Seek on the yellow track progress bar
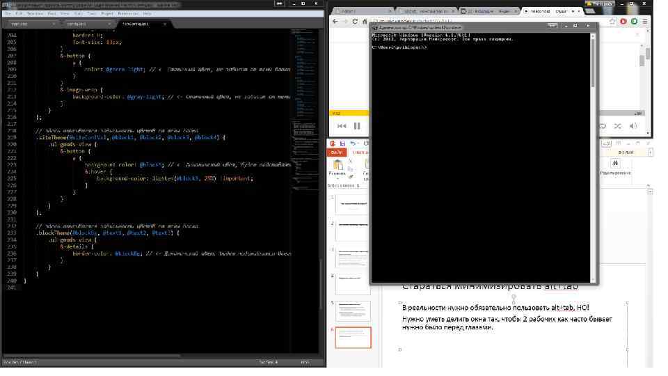 click(349, 113)
